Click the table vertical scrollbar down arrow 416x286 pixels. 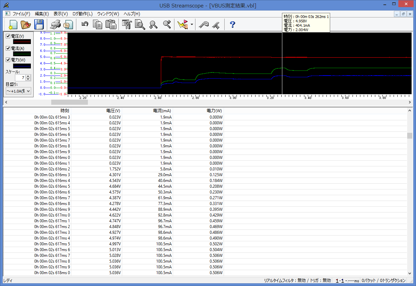410,273
